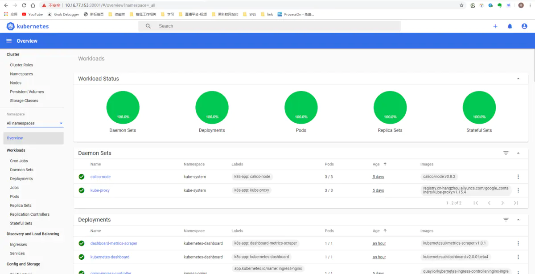Click green status check for dashboard-metrics-scraper
Screen dimensions: 535x274
point(82,243)
